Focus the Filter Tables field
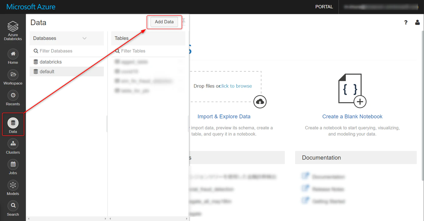The height and width of the screenshot is (221, 424). pos(148,51)
